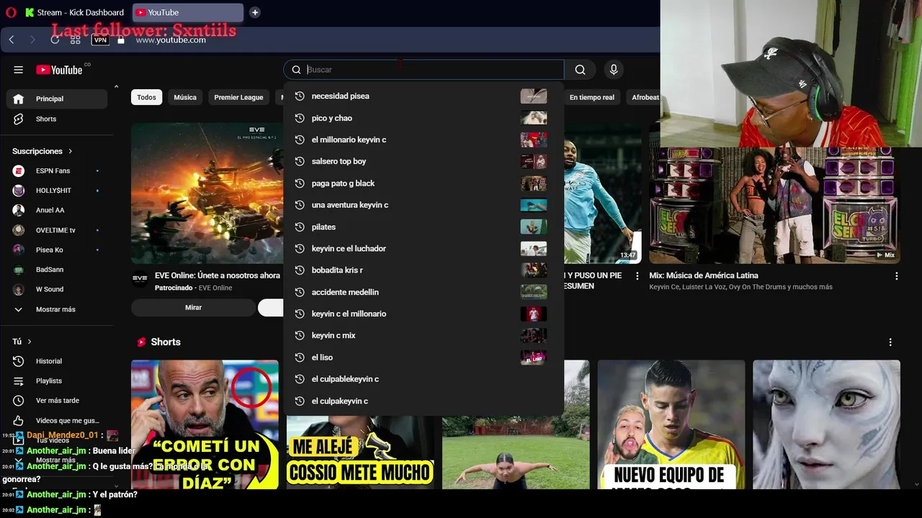Expand Suscripciones section chevron
The height and width of the screenshot is (518, 922).
pyautogui.click(x=71, y=151)
